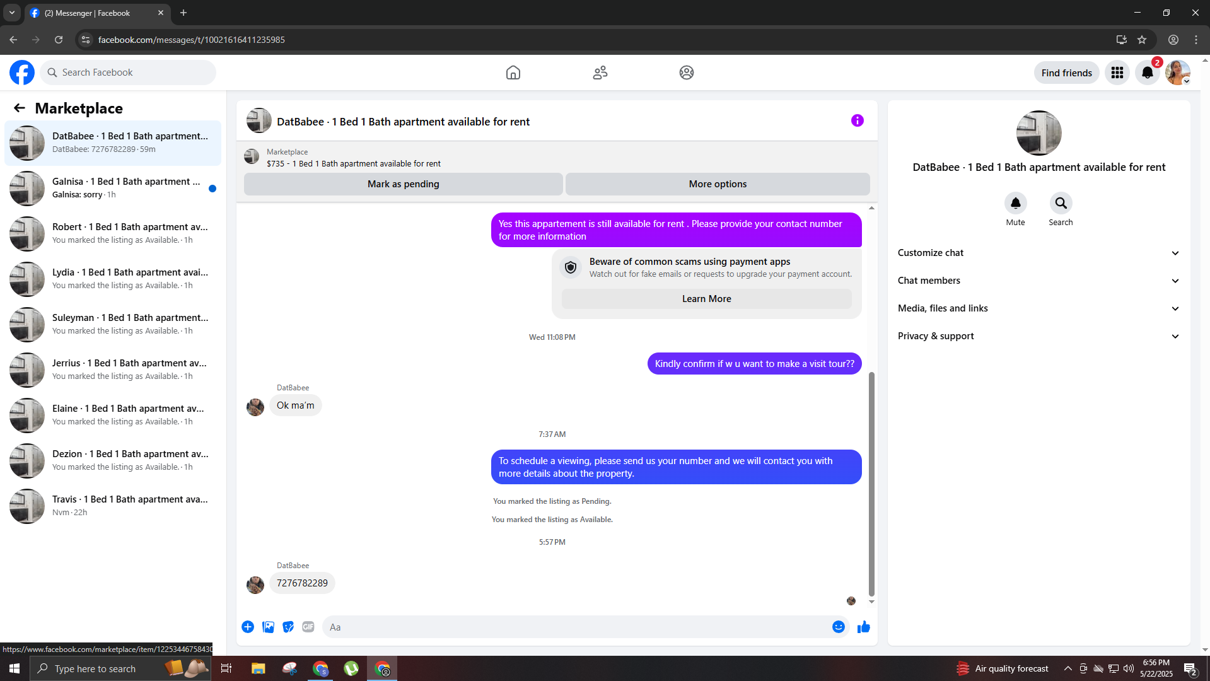Open the emoji picker in message box
The height and width of the screenshot is (681, 1210).
click(x=839, y=627)
